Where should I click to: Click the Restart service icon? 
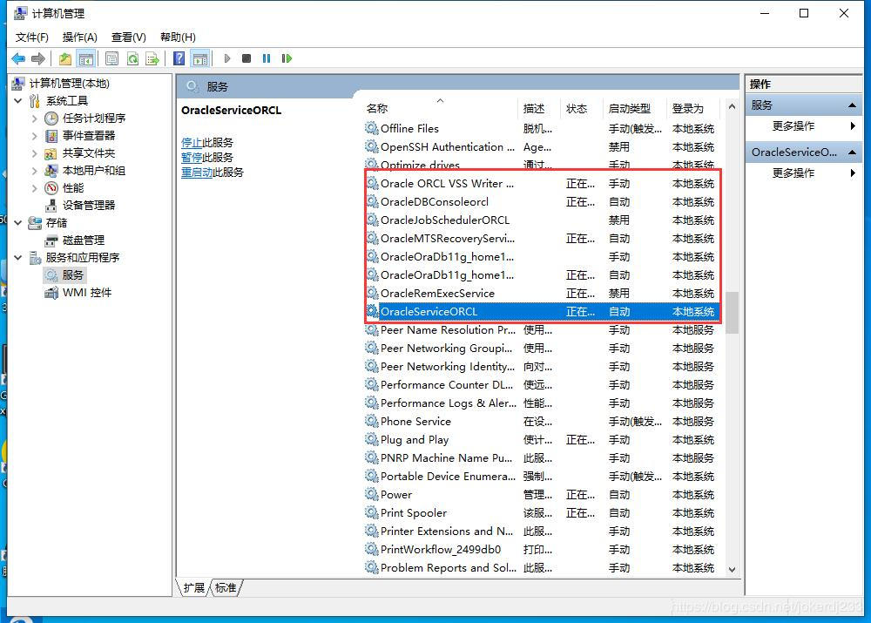[287, 58]
